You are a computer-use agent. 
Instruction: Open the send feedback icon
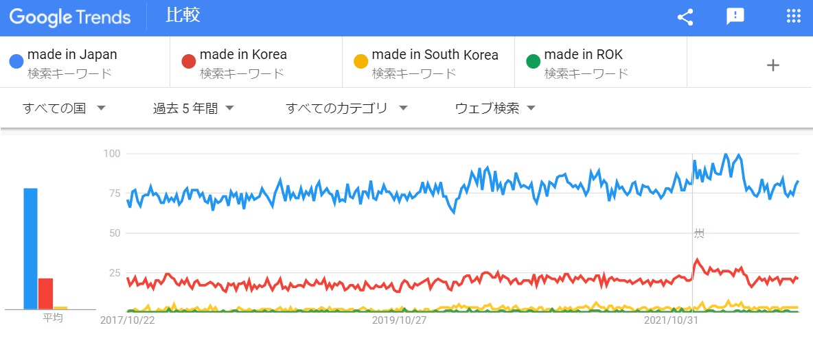(735, 17)
